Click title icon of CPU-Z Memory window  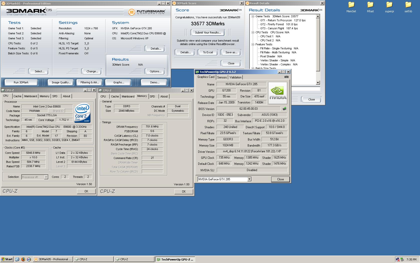click(100, 90)
